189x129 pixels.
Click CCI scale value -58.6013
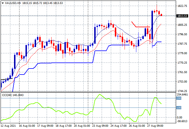coord(182,121)
